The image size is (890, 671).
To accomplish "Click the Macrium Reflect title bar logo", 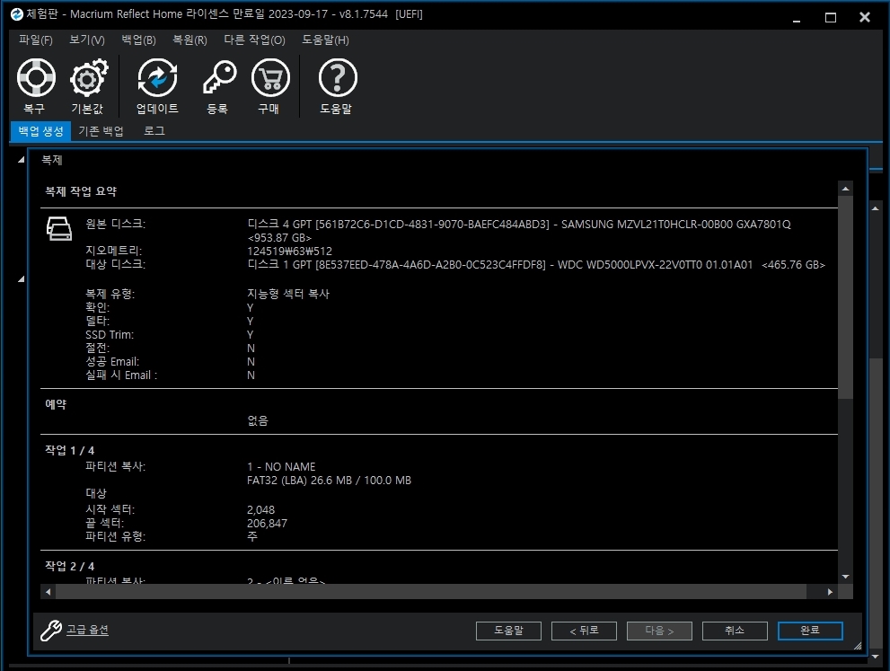I will click(x=16, y=14).
